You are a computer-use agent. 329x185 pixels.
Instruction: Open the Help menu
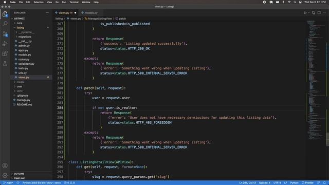96,2
